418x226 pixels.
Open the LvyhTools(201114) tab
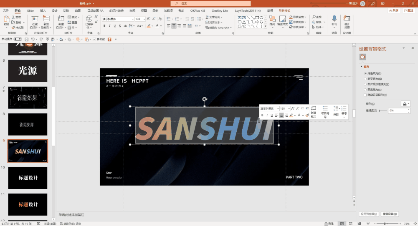[x=248, y=11]
